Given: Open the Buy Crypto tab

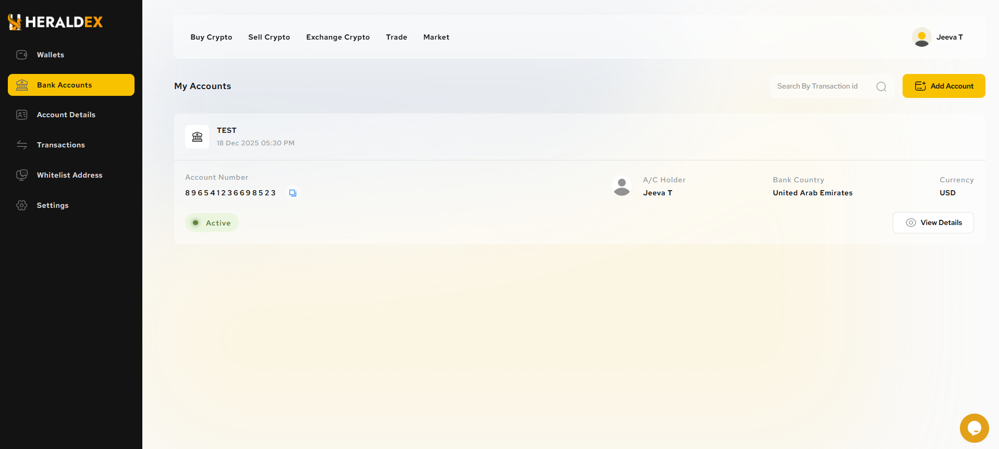Looking at the screenshot, I should pos(211,37).
